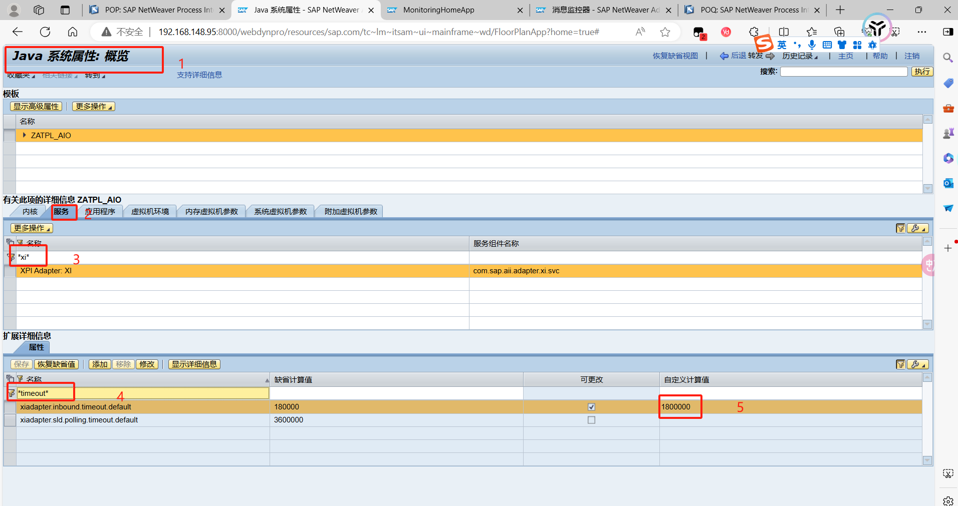Image resolution: width=958 pixels, height=506 pixels.
Task: Open Edge sidebar search icon
Action: [x=948, y=58]
